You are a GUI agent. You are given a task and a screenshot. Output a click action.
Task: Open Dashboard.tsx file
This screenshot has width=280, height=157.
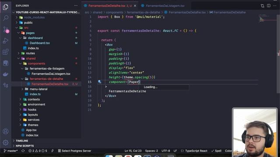tap(40, 43)
